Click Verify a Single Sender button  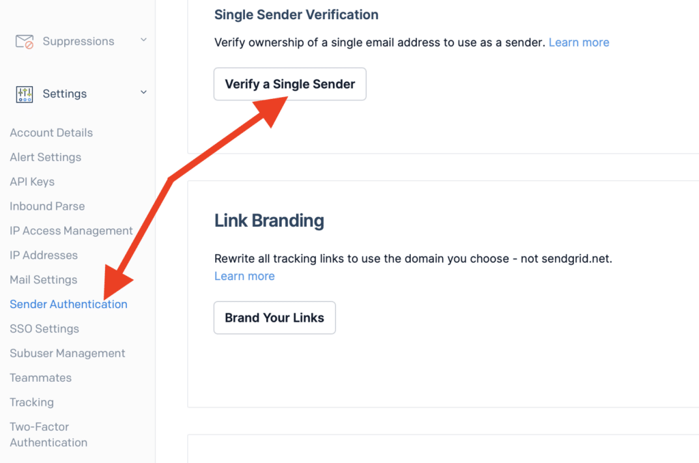coord(290,84)
